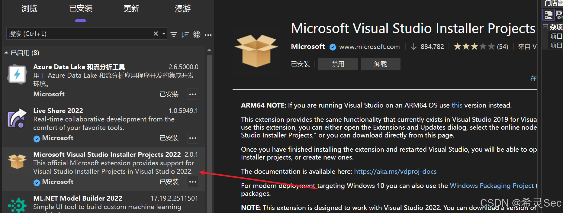The width and height of the screenshot is (563, 213).
Task: Click Azure Data Lake version 2.6.5000.0
Action: click(183, 67)
